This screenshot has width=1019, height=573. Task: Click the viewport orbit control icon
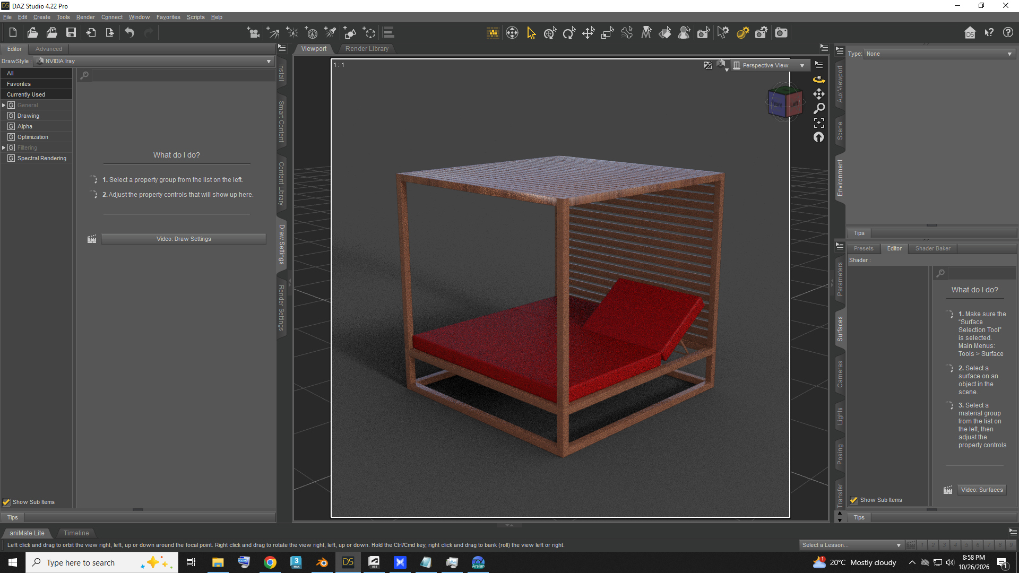coord(819,80)
